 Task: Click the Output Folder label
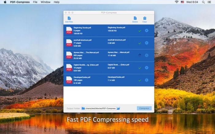click(x=73, y=109)
